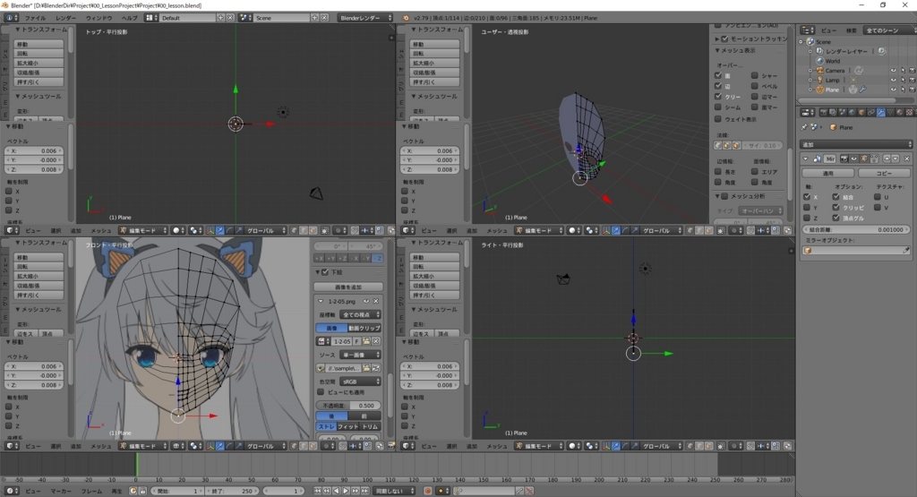Remove the 1-2-05.png background image entry

point(377,301)
